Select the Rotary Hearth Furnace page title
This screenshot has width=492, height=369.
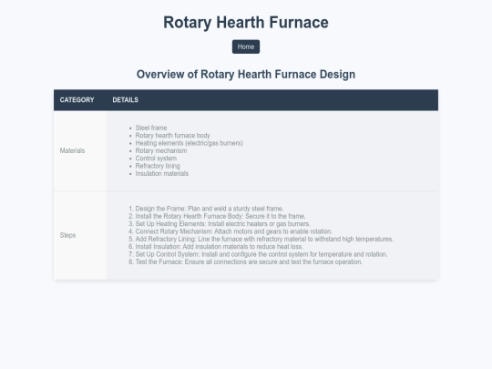tap(246, 23)
